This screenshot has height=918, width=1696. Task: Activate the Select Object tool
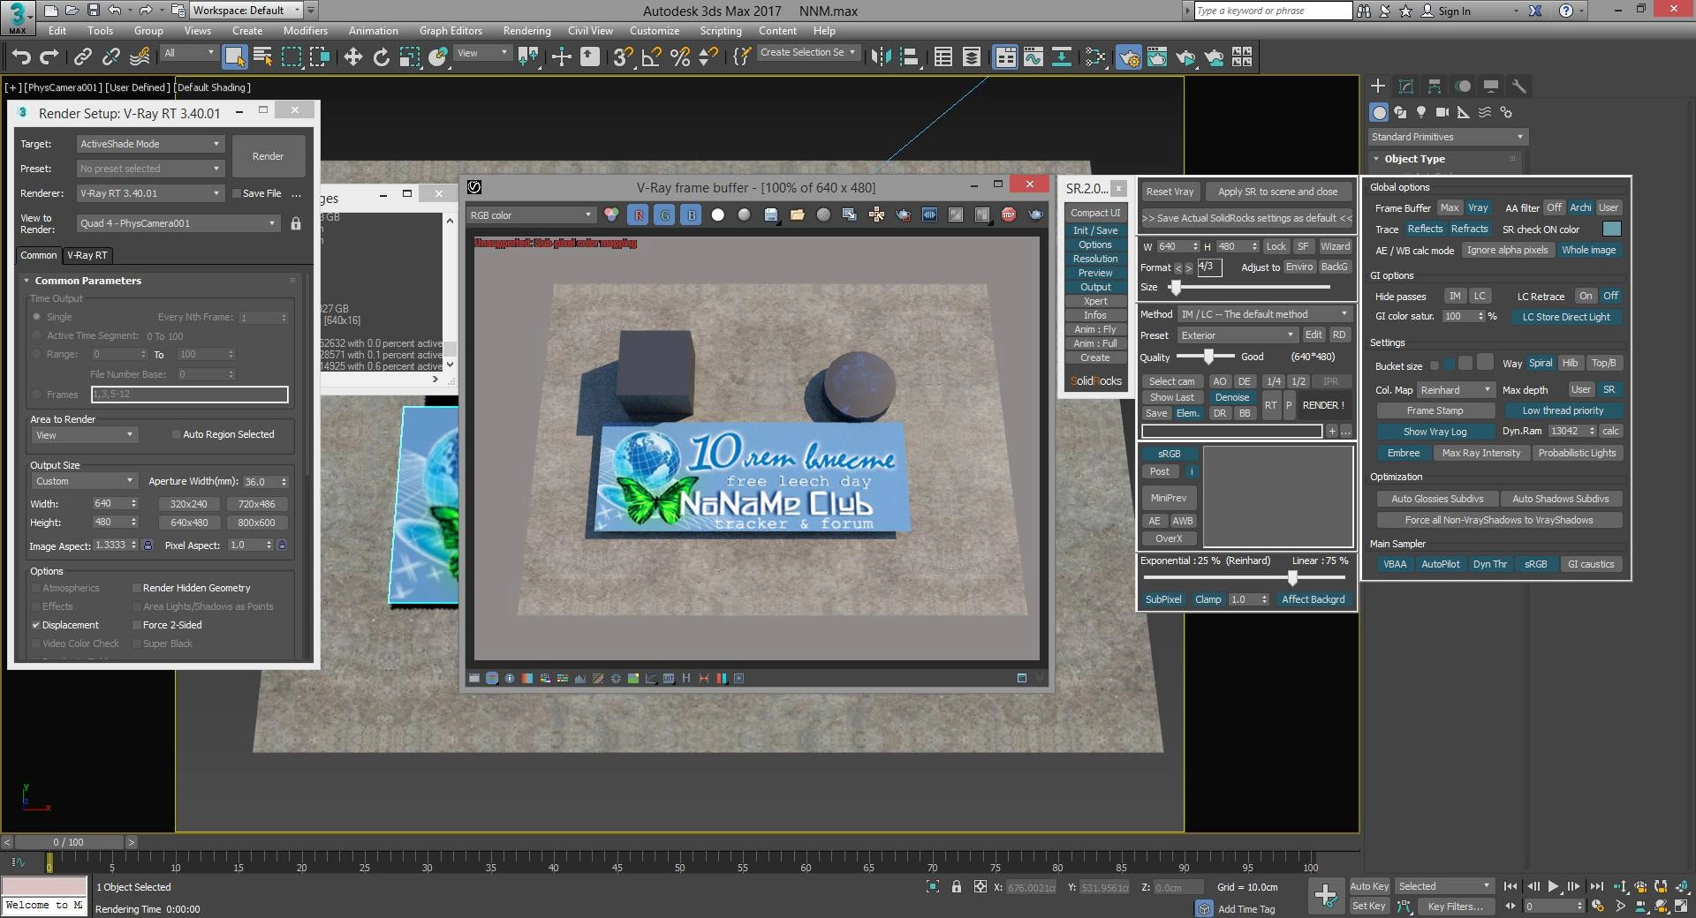coord(234,57)
